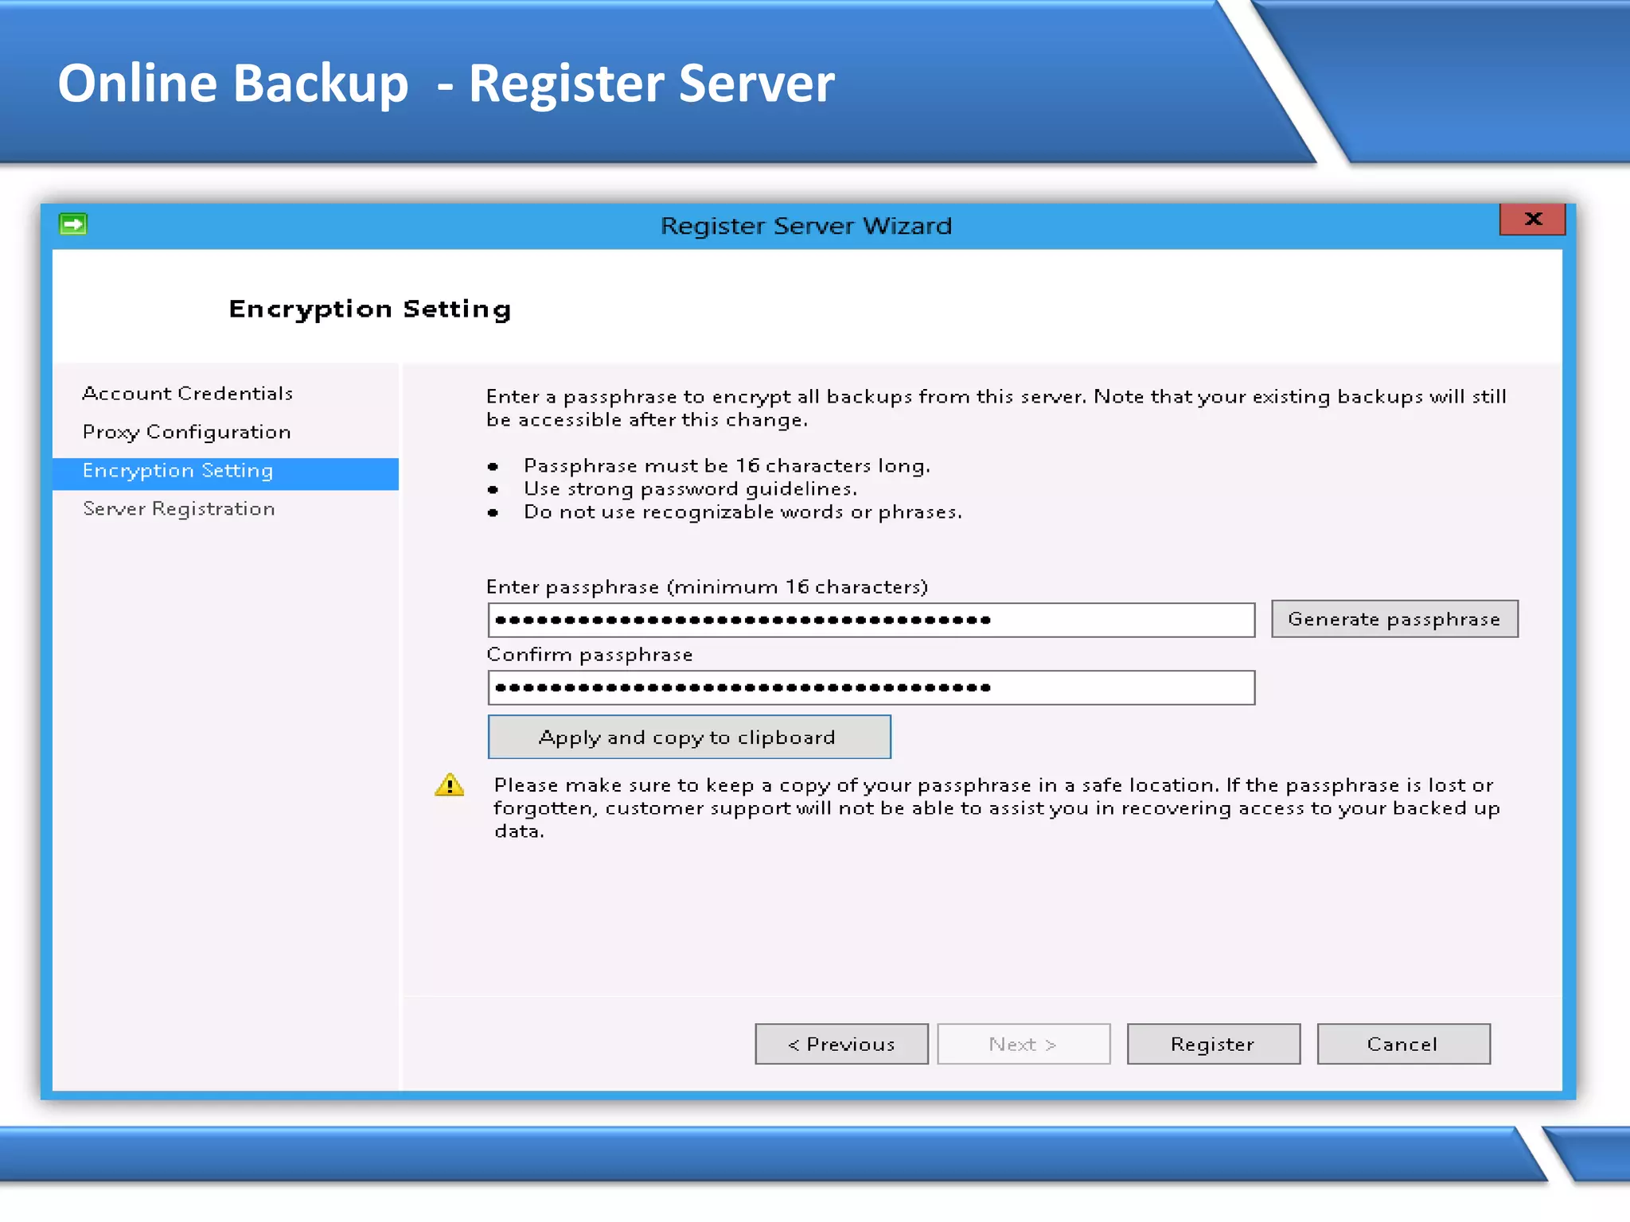Click the 'Online Backup - Register Server' slide title

[446, 84]
